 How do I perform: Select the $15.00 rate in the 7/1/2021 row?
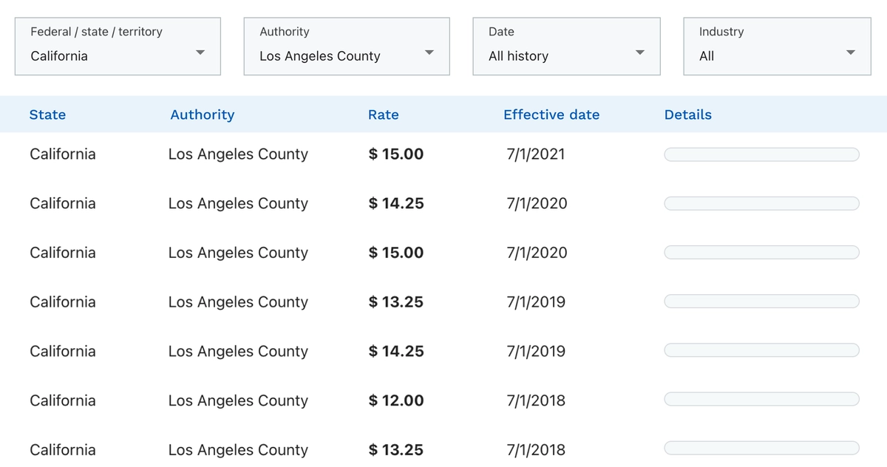point(396,154)
